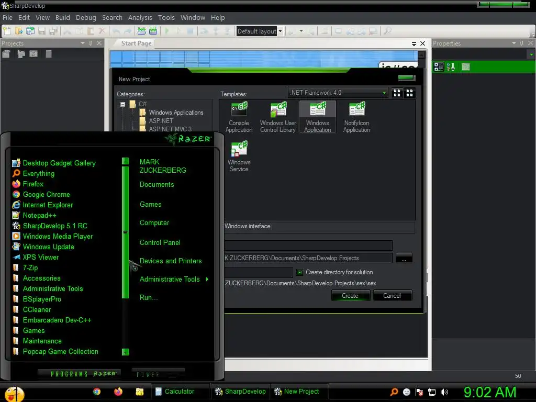Image resolution: width=536 pixels, height=402 pixels.
Task: Click the New File toolbar icon
Action: 7,31
